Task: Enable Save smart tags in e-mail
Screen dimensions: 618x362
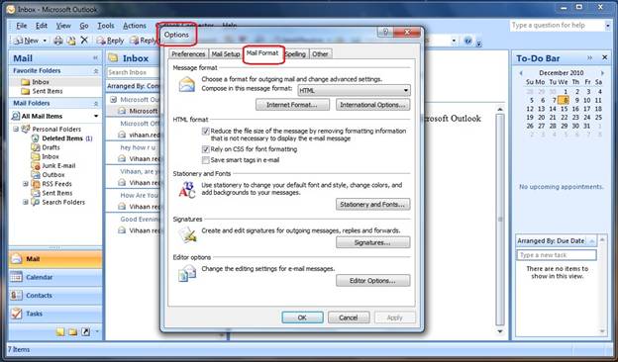Action: point(205,160)
